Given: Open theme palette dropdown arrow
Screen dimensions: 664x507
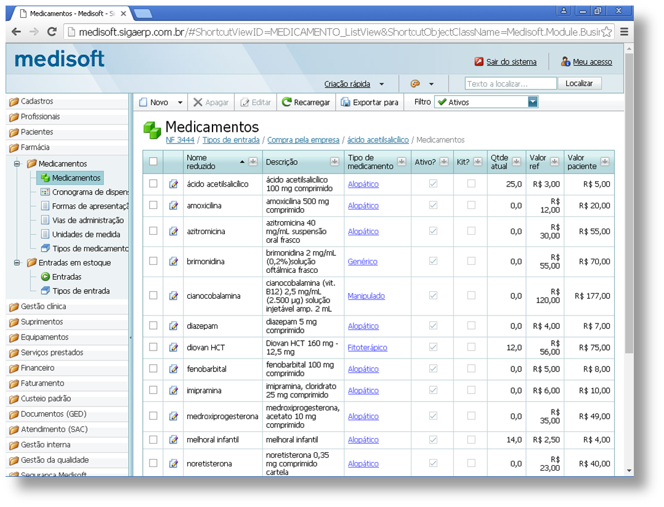Looking at the screenshot, I should tap(432, 84).
